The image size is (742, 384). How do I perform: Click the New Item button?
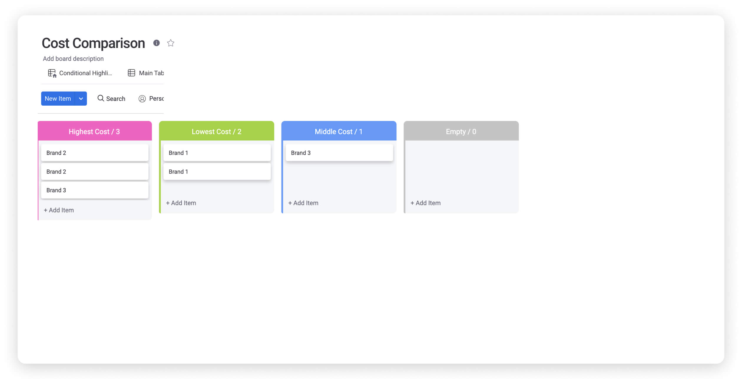[x=58, y=99]
